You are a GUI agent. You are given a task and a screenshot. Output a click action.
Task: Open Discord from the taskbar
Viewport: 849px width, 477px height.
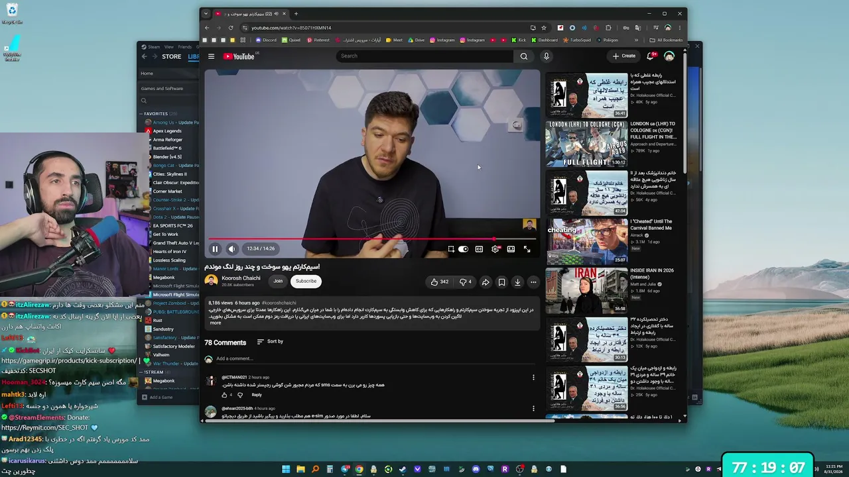[x=476, y=470]
